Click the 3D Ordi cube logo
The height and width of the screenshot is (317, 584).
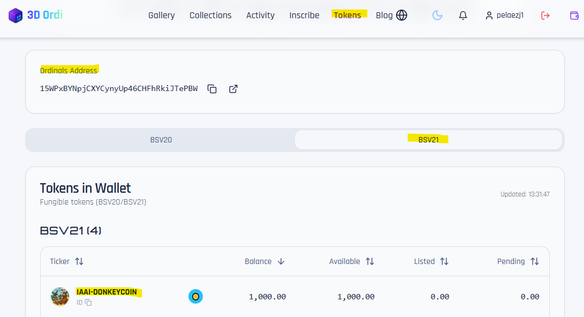(x=16, y=16)
